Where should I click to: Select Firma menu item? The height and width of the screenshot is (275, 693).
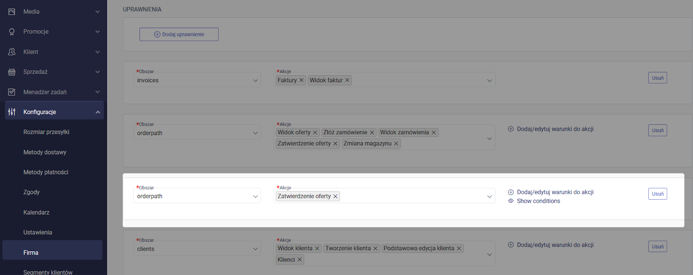pos(52,250)
